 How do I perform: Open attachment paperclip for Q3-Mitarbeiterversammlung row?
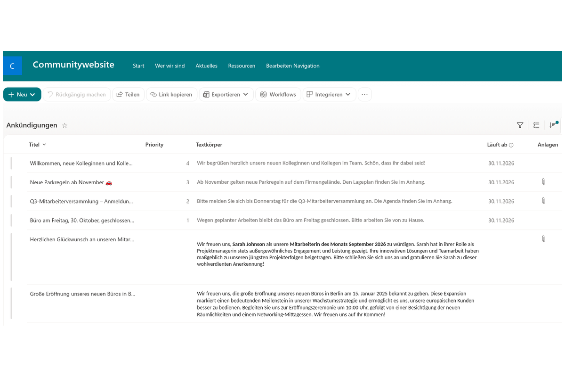(543, 200)
